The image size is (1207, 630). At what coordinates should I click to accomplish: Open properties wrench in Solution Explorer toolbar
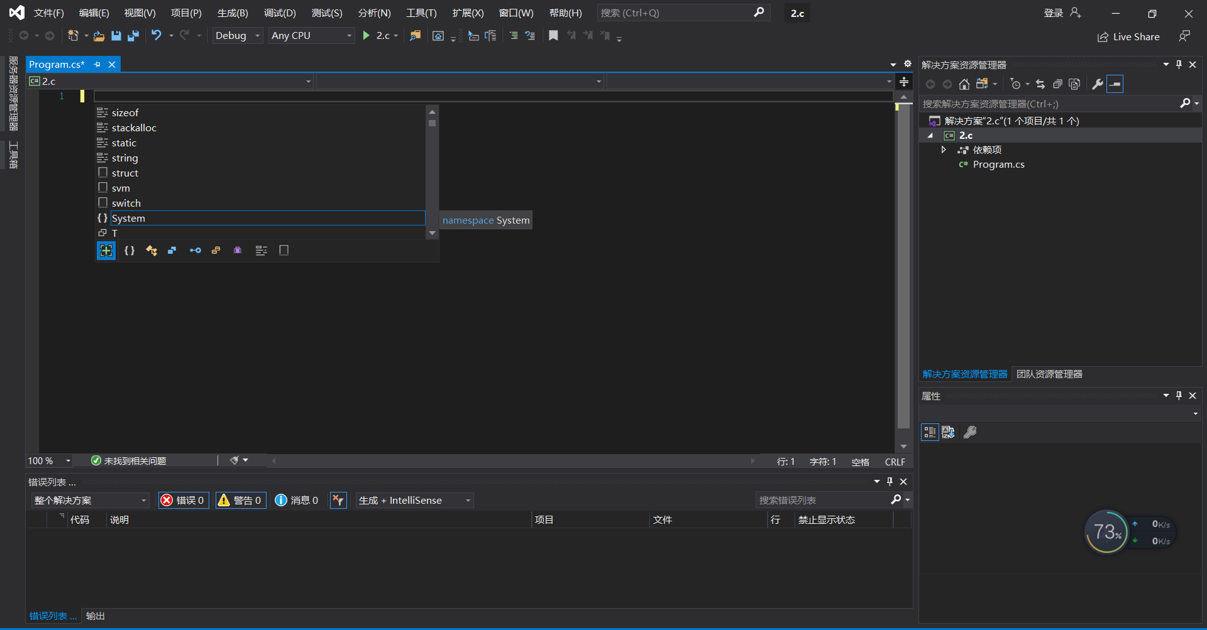click(1098, 84)
